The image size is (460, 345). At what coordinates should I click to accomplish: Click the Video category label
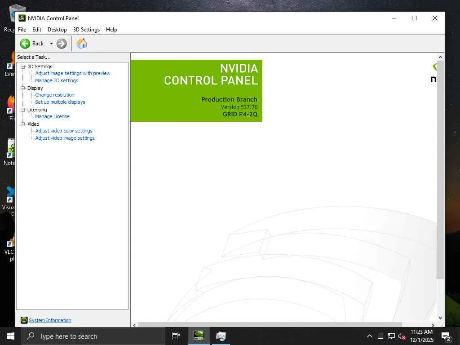pyautogui.click(x=33, y=124)
